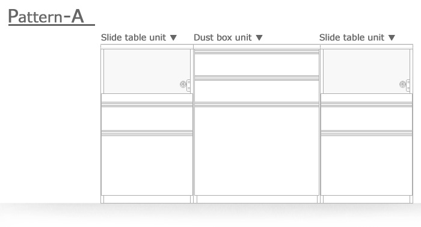Click the Dust box unit label
This screenshot has width=421, height=227.
(x=223, y=37)
